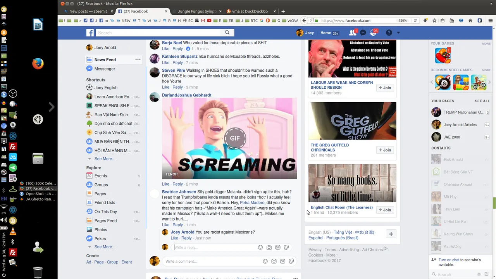Image resolution: width=496 pixels, height=279 pixels.
Task: Open 8 Ball Pool recommended game
Action: pyautogui.click(x=443, y=83)
